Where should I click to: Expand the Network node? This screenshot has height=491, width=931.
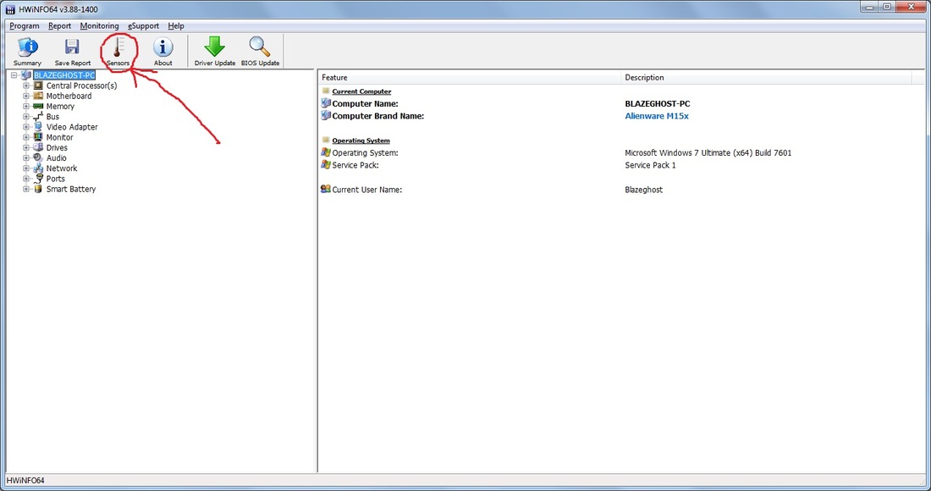[x=26, y=168]
